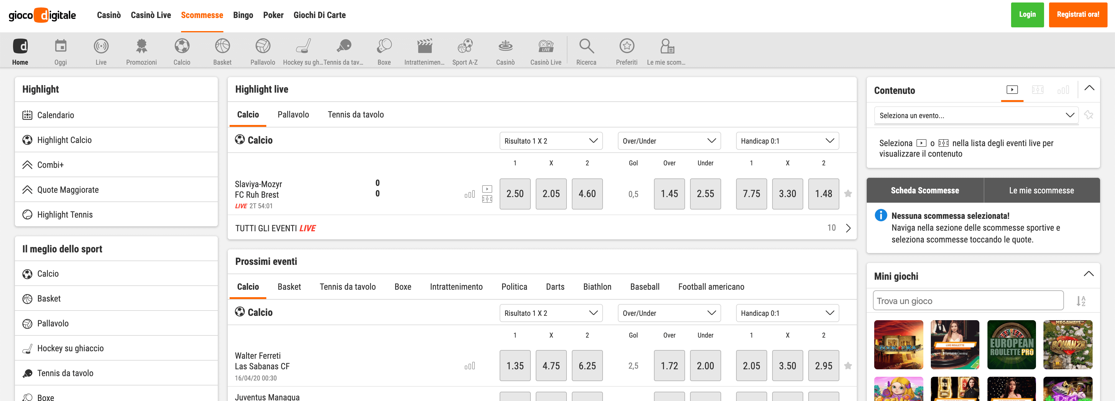Open the Intrattenimento clapperboard icon
This screenshot has height=401, width=1115.
click(x=425, y=46)
